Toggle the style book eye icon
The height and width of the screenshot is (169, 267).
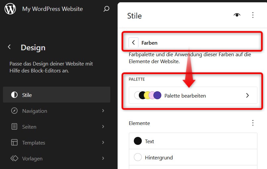pyautogui.click(x=237, y=15)
